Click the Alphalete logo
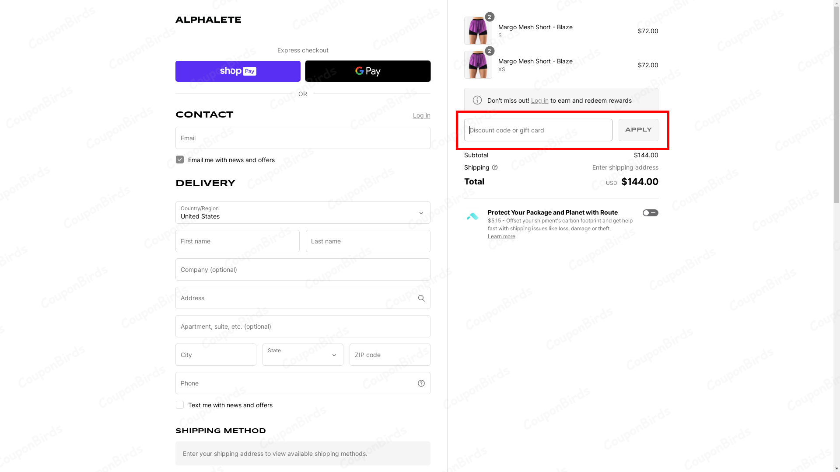Image resolution: width=840 pixels, height=472 pixels. 208,20
